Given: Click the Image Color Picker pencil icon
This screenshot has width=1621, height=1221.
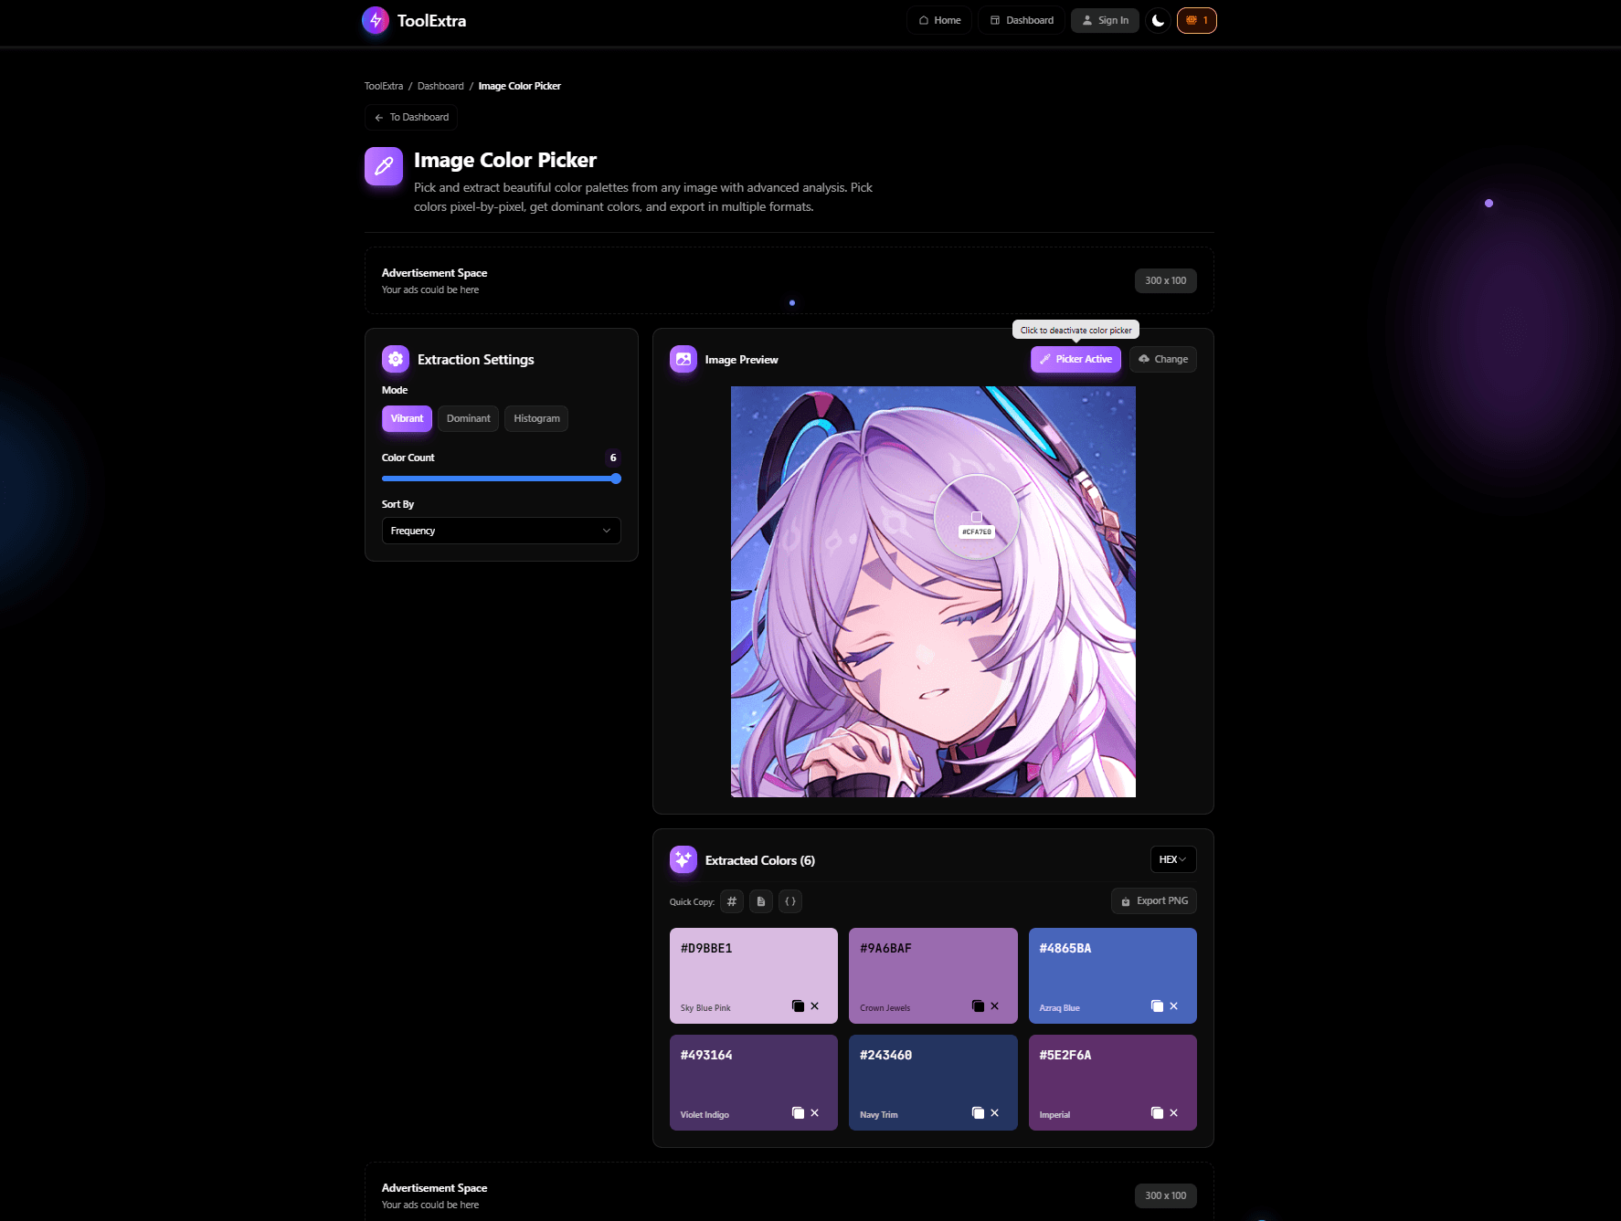Looking at the screenshot, I should (384, 165).
